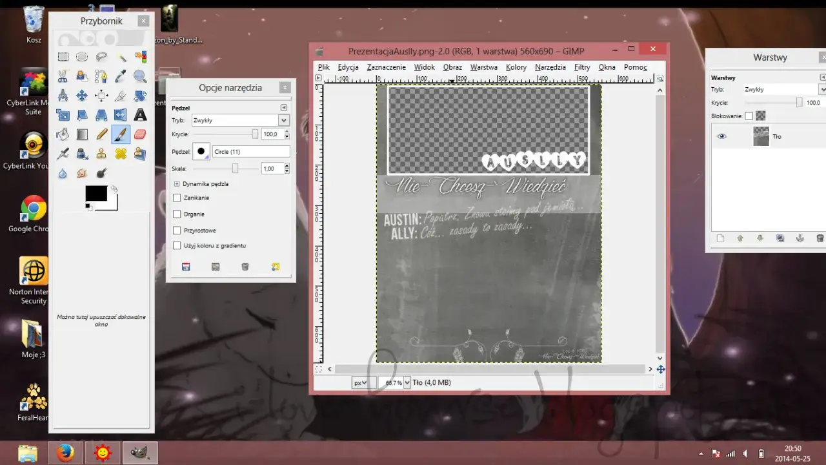Select the Fuzzy Select magic wand tool
This screenshot has height=465, width=826.
[x=121, y=57]
